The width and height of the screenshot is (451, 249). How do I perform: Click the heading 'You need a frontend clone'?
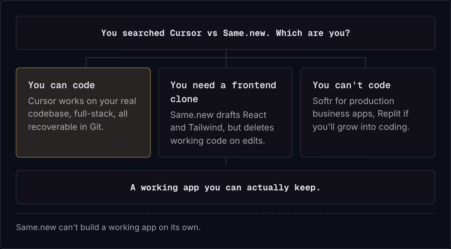[x=223, y=92]
